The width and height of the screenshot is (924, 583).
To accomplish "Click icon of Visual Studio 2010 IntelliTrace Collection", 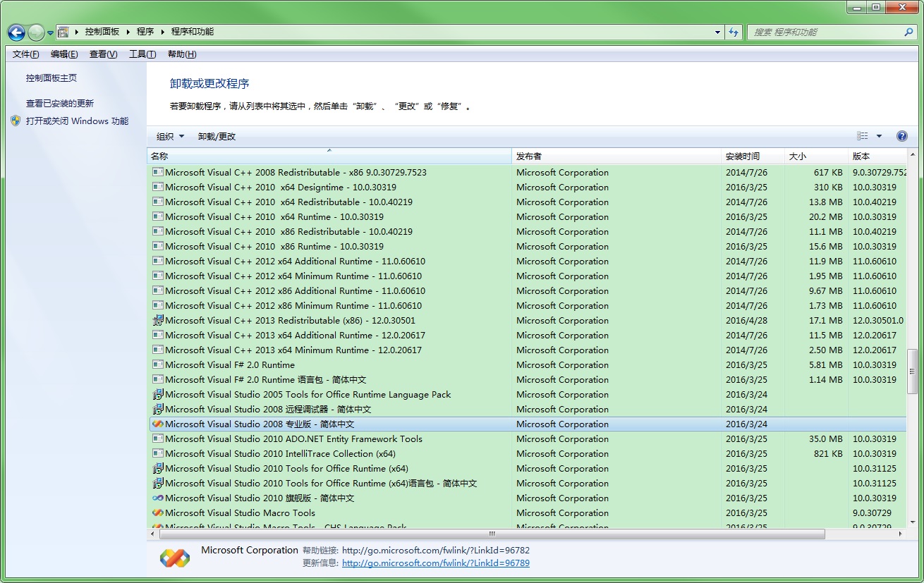I will click(x=158, y=453).
